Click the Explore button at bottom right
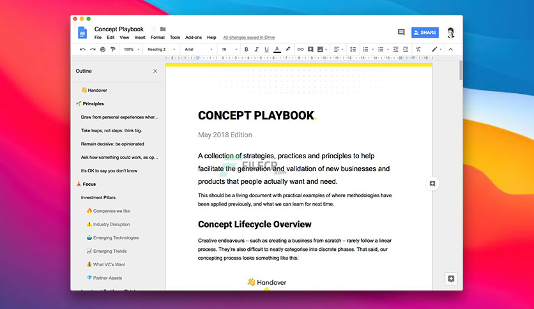534x309 pixels. coord(451,279)
